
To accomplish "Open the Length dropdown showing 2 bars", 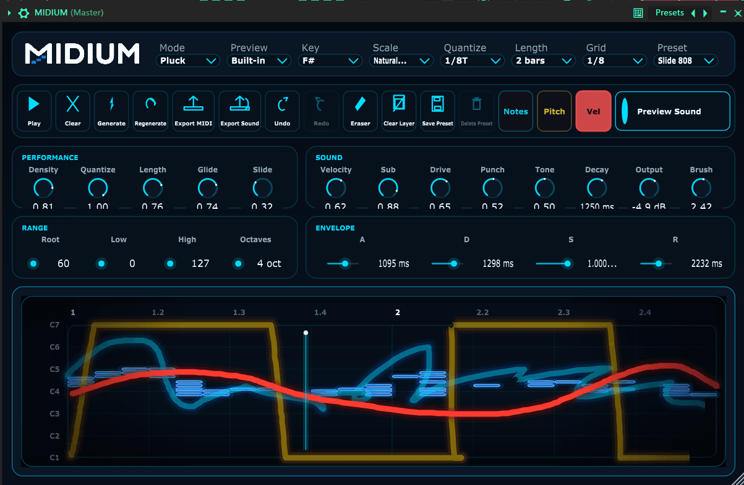I will (x=544, y=61).
